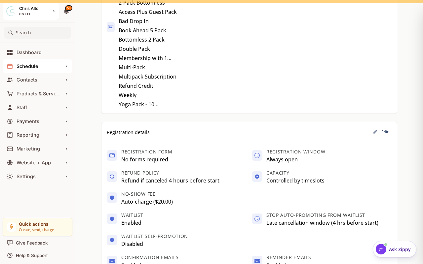Image resolution: width=423 pixels, height=264 pixels.
Task: Click the Waitlist Self-Promotion alert icon
Action: coord(112,240)
